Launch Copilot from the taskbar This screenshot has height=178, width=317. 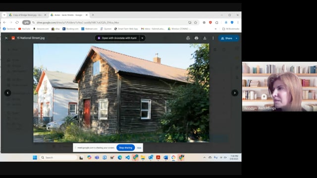89,157
